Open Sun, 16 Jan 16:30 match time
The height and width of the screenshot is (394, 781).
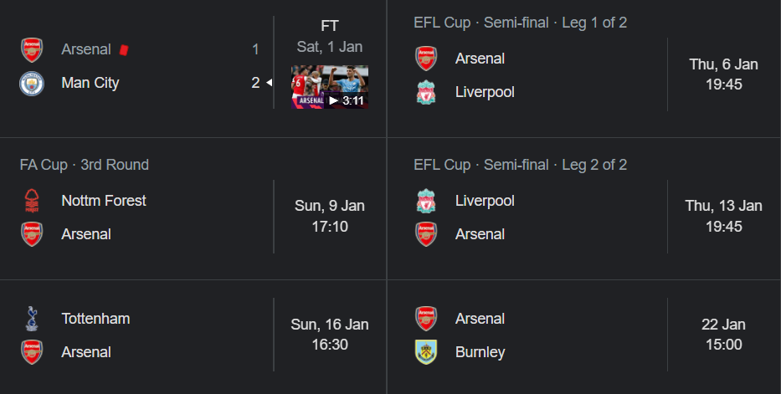tap(330, 335)
